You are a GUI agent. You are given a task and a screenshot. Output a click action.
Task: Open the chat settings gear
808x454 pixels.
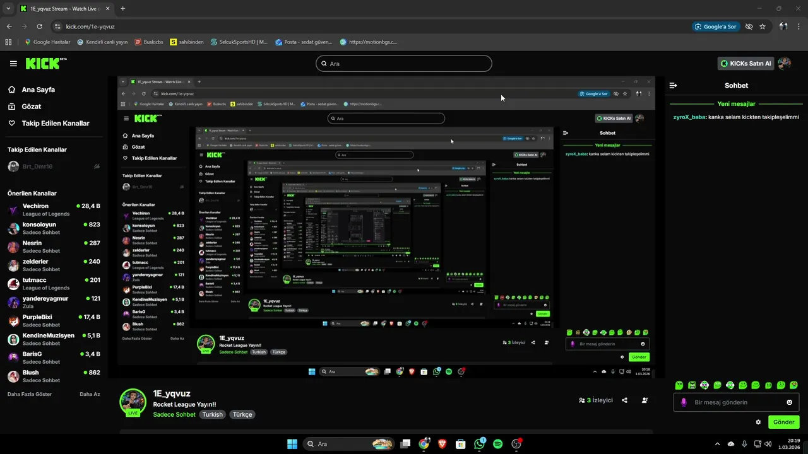coord(758,422)
